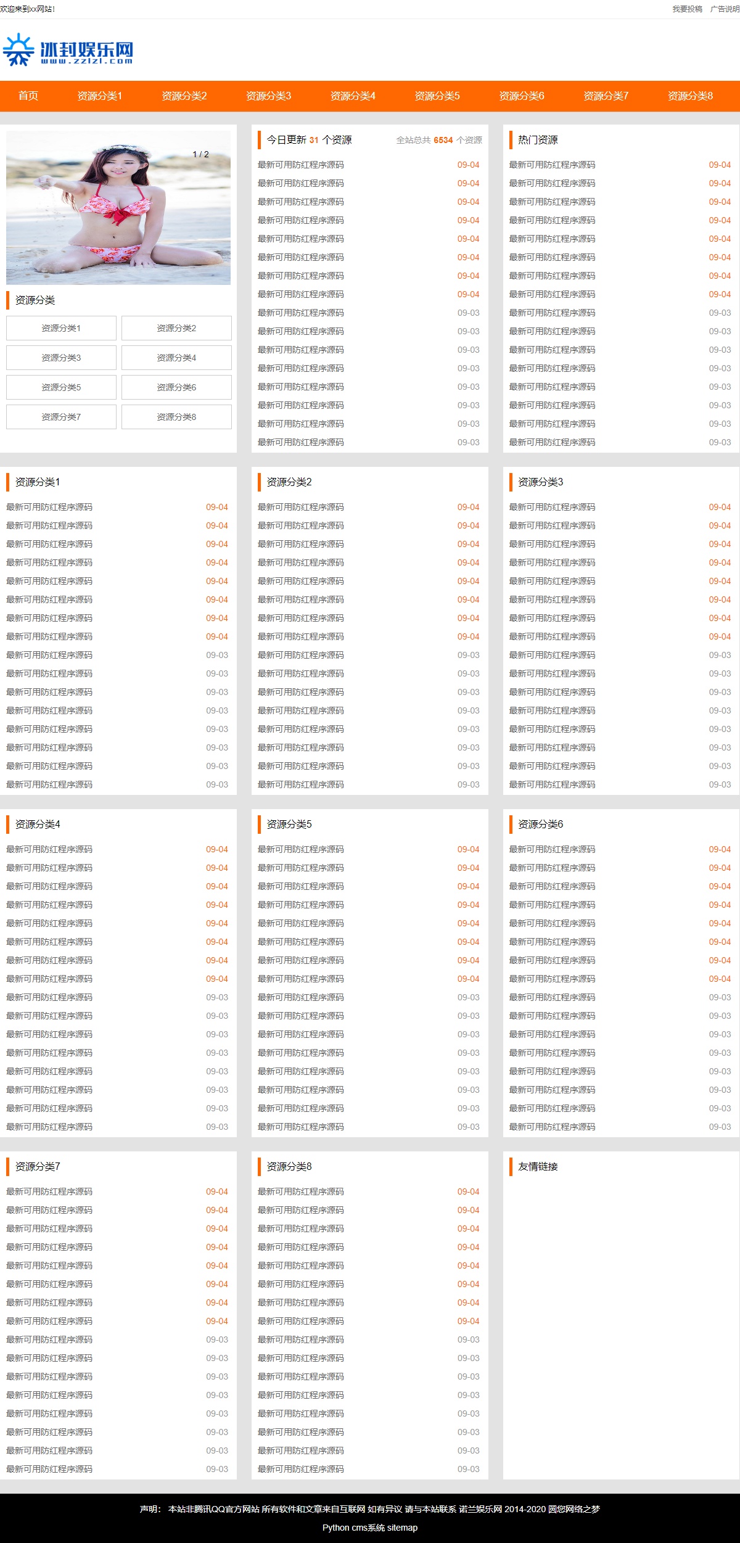Image resolution: width=740 pixels, height=1543 pixels.
Task: Open the sitemap link in footer
Action: (x=402, y=1528)
